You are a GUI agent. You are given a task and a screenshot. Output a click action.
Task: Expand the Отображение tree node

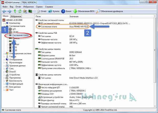4,60
